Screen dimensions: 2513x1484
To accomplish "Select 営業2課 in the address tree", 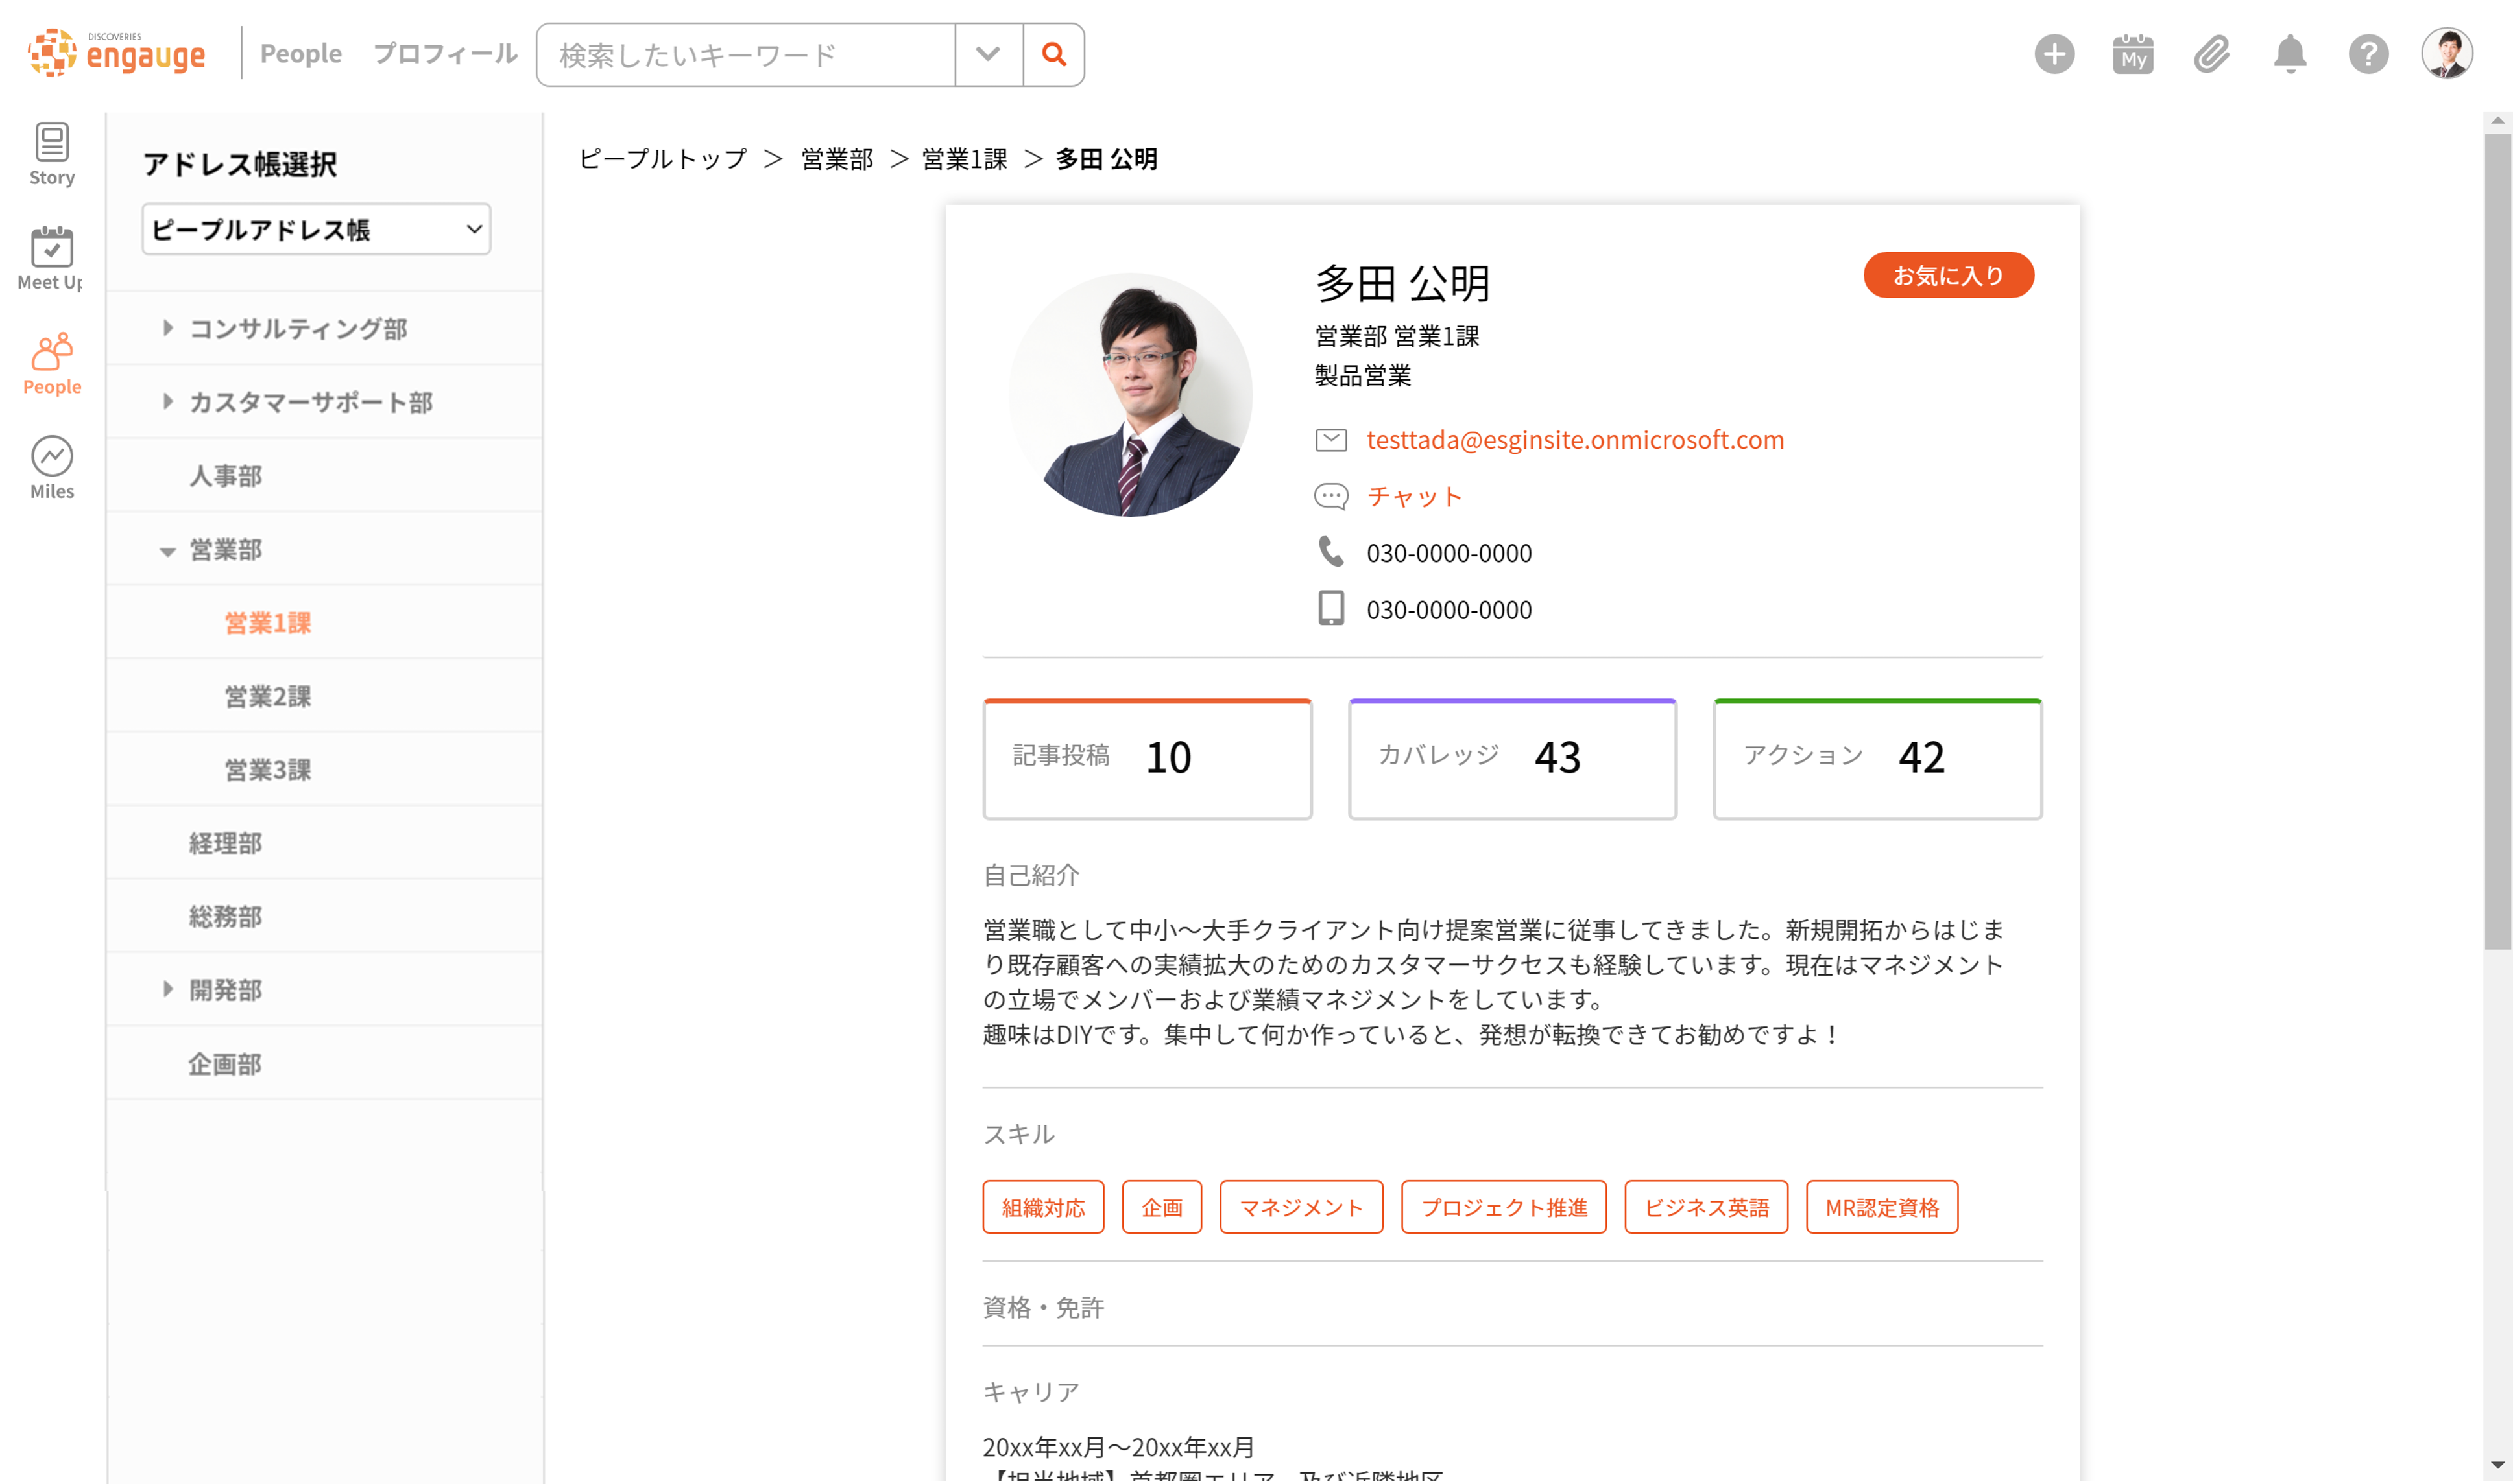I will point(267,696).
